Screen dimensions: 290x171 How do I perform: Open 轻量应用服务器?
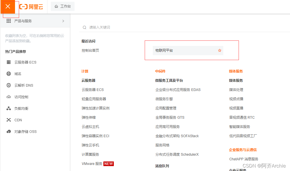tap(94, 99)
